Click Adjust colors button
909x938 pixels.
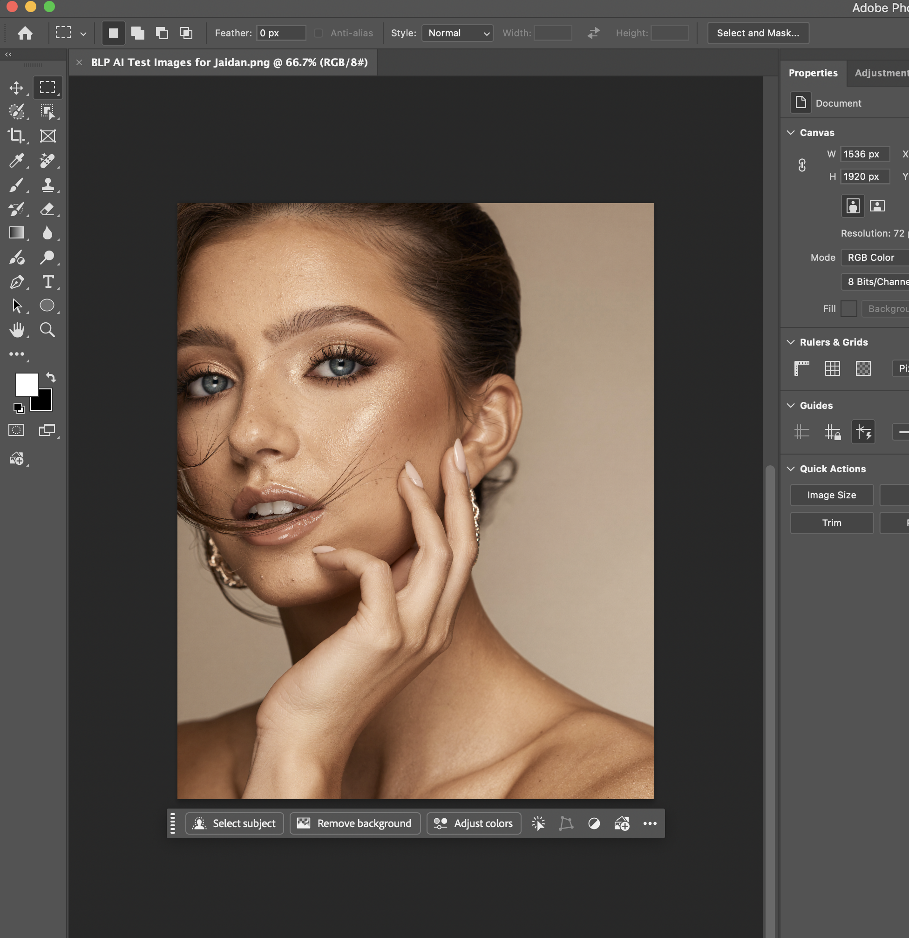(474, 823)
